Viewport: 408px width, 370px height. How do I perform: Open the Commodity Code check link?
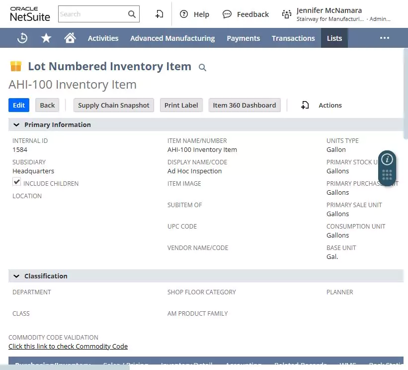click(x=68, y=346)
